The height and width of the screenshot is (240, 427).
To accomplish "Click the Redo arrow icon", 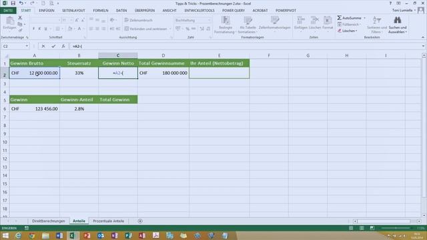I will tap(32, 3).
